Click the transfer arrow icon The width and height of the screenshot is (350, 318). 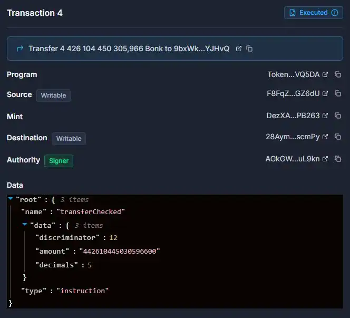(x=20, y=49)
